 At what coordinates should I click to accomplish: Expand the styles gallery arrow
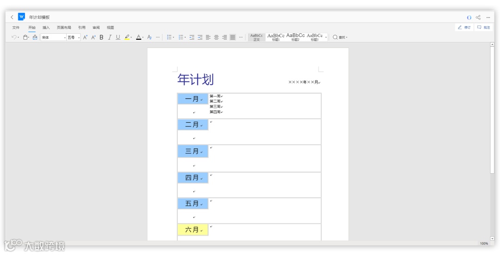tap(326, 37)
